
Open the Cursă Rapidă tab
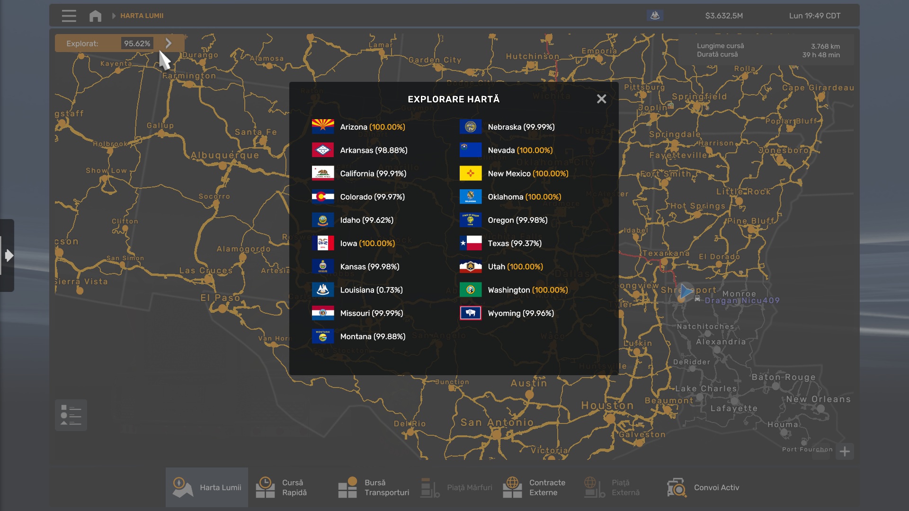point(282,487)
